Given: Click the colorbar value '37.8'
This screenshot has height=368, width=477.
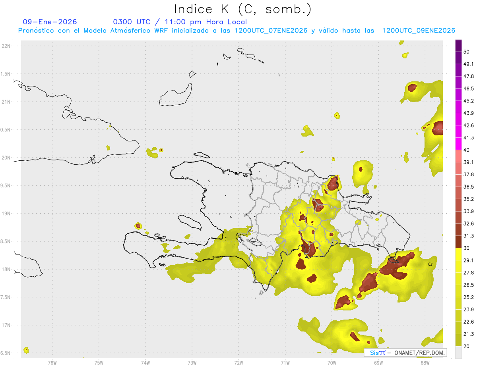Looking at the screenshot, I should pyautogui.click(x=469, y=175).
